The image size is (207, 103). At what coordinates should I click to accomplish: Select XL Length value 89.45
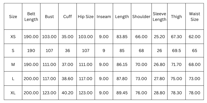(122, 93)
